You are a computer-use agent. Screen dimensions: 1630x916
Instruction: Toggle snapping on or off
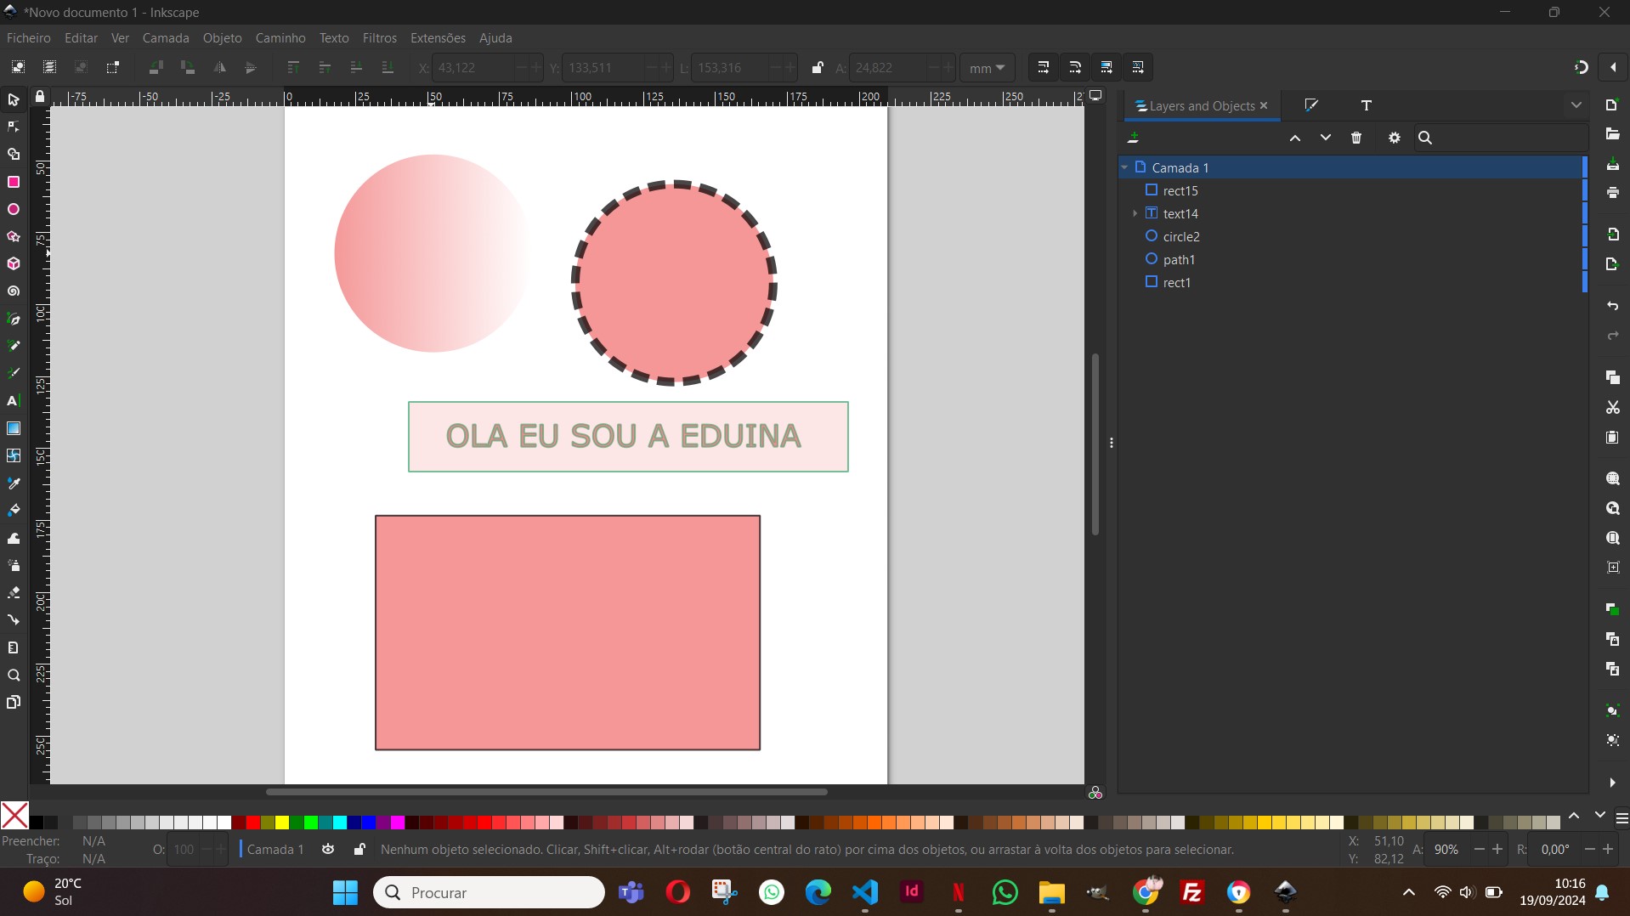pyautogui.click(x=1582, y=67)
